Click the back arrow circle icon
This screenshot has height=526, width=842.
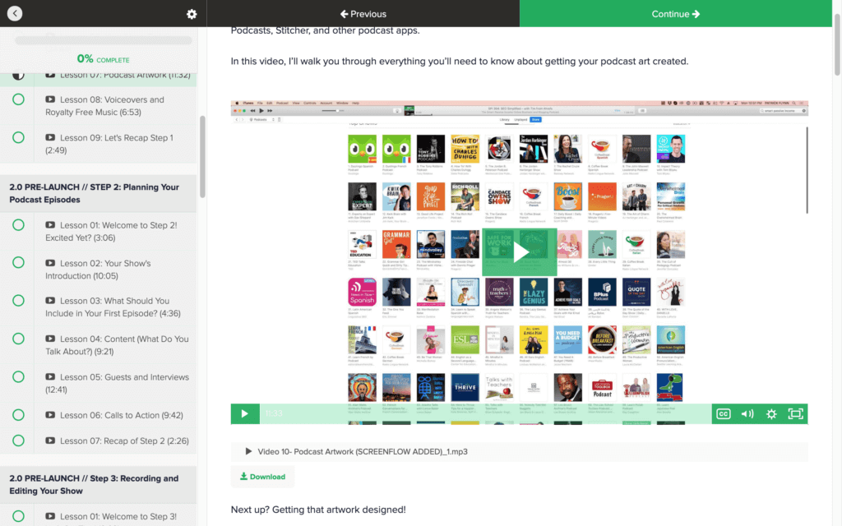click(15, 13)
